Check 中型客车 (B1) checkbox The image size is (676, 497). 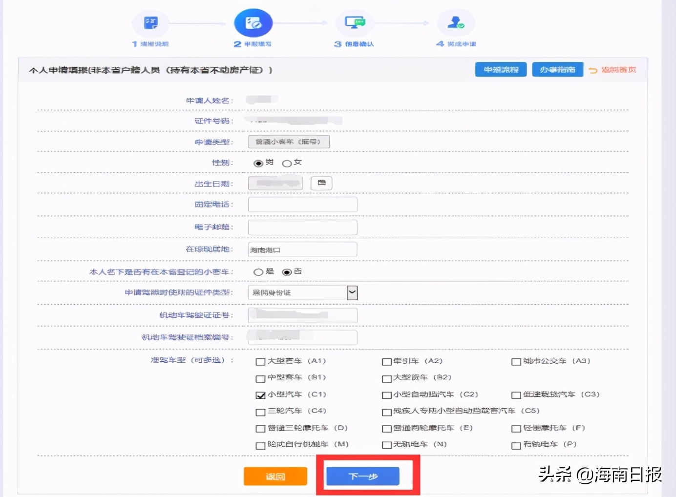click(x=260, y=378)
